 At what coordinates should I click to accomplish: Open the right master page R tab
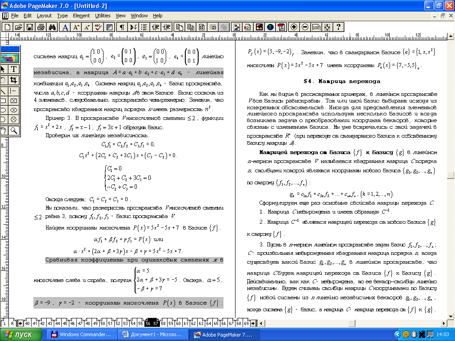(12, 323)
